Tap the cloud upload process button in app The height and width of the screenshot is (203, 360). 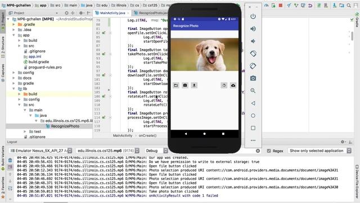[x=233, y=85]
